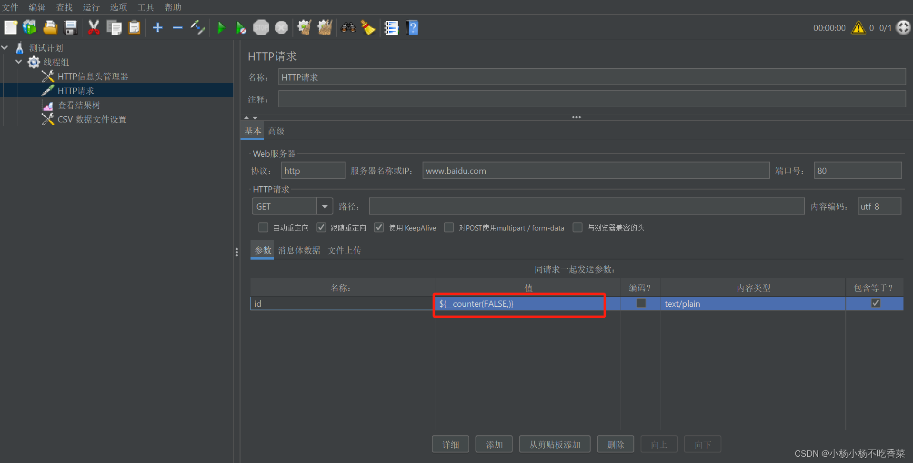
Task: Click the 添加 button
Action: pos(494,444)
